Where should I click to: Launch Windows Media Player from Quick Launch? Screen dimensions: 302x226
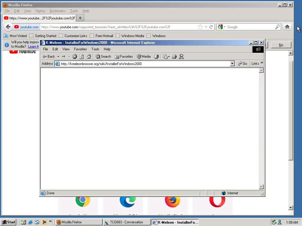tap(44, 222)
